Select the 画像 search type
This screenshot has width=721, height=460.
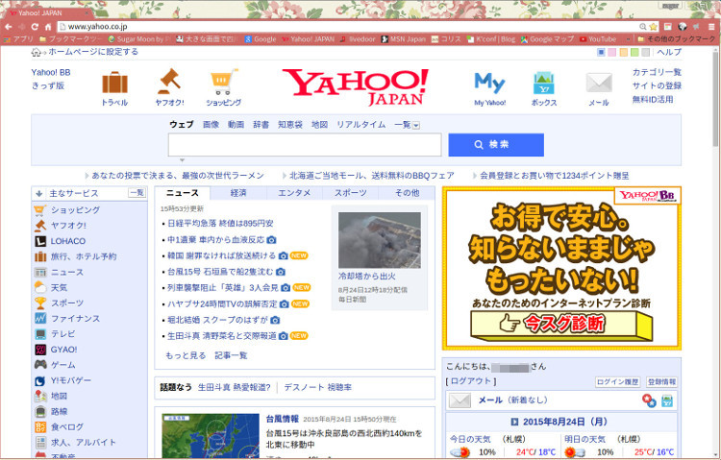click(x=211, y=125)
